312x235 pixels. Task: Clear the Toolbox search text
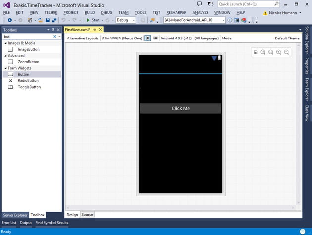pyautogui.click(x=55, y=37)
